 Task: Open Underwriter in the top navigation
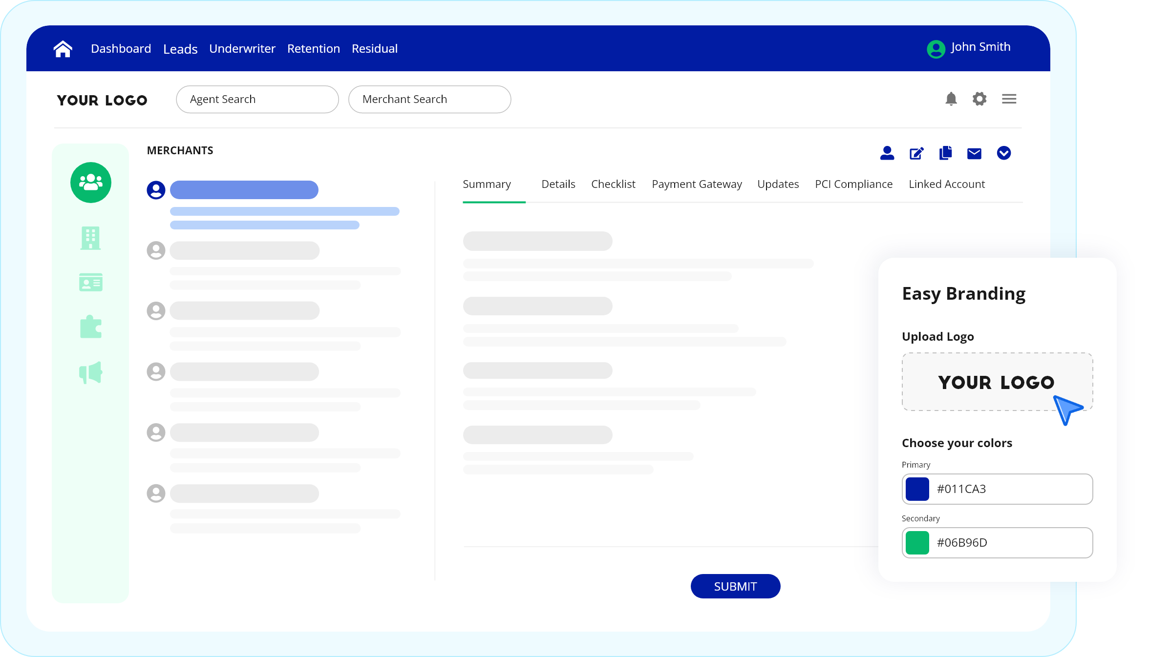click(x=242, y=49)
